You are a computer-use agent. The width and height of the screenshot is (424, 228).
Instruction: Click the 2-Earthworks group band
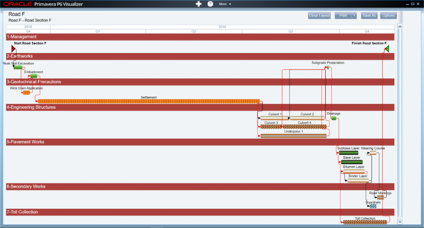point(200,56)
